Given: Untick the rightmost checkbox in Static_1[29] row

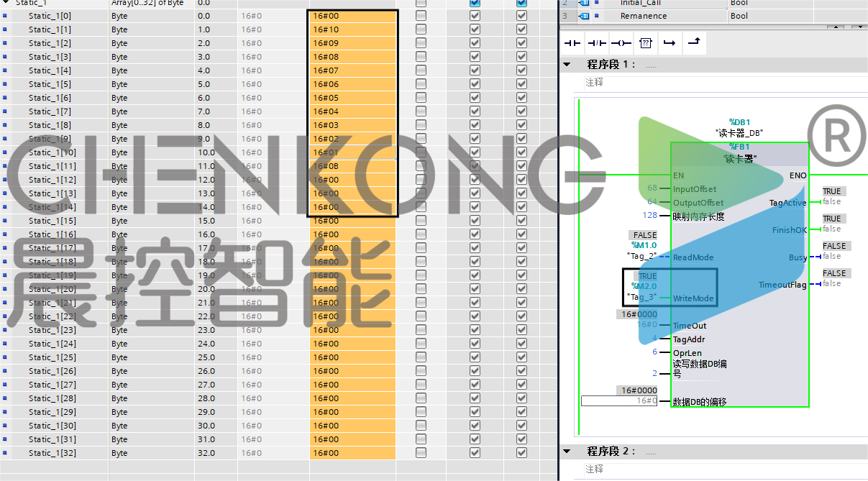Looking at the screenshot, I should [x=521, y=412].
